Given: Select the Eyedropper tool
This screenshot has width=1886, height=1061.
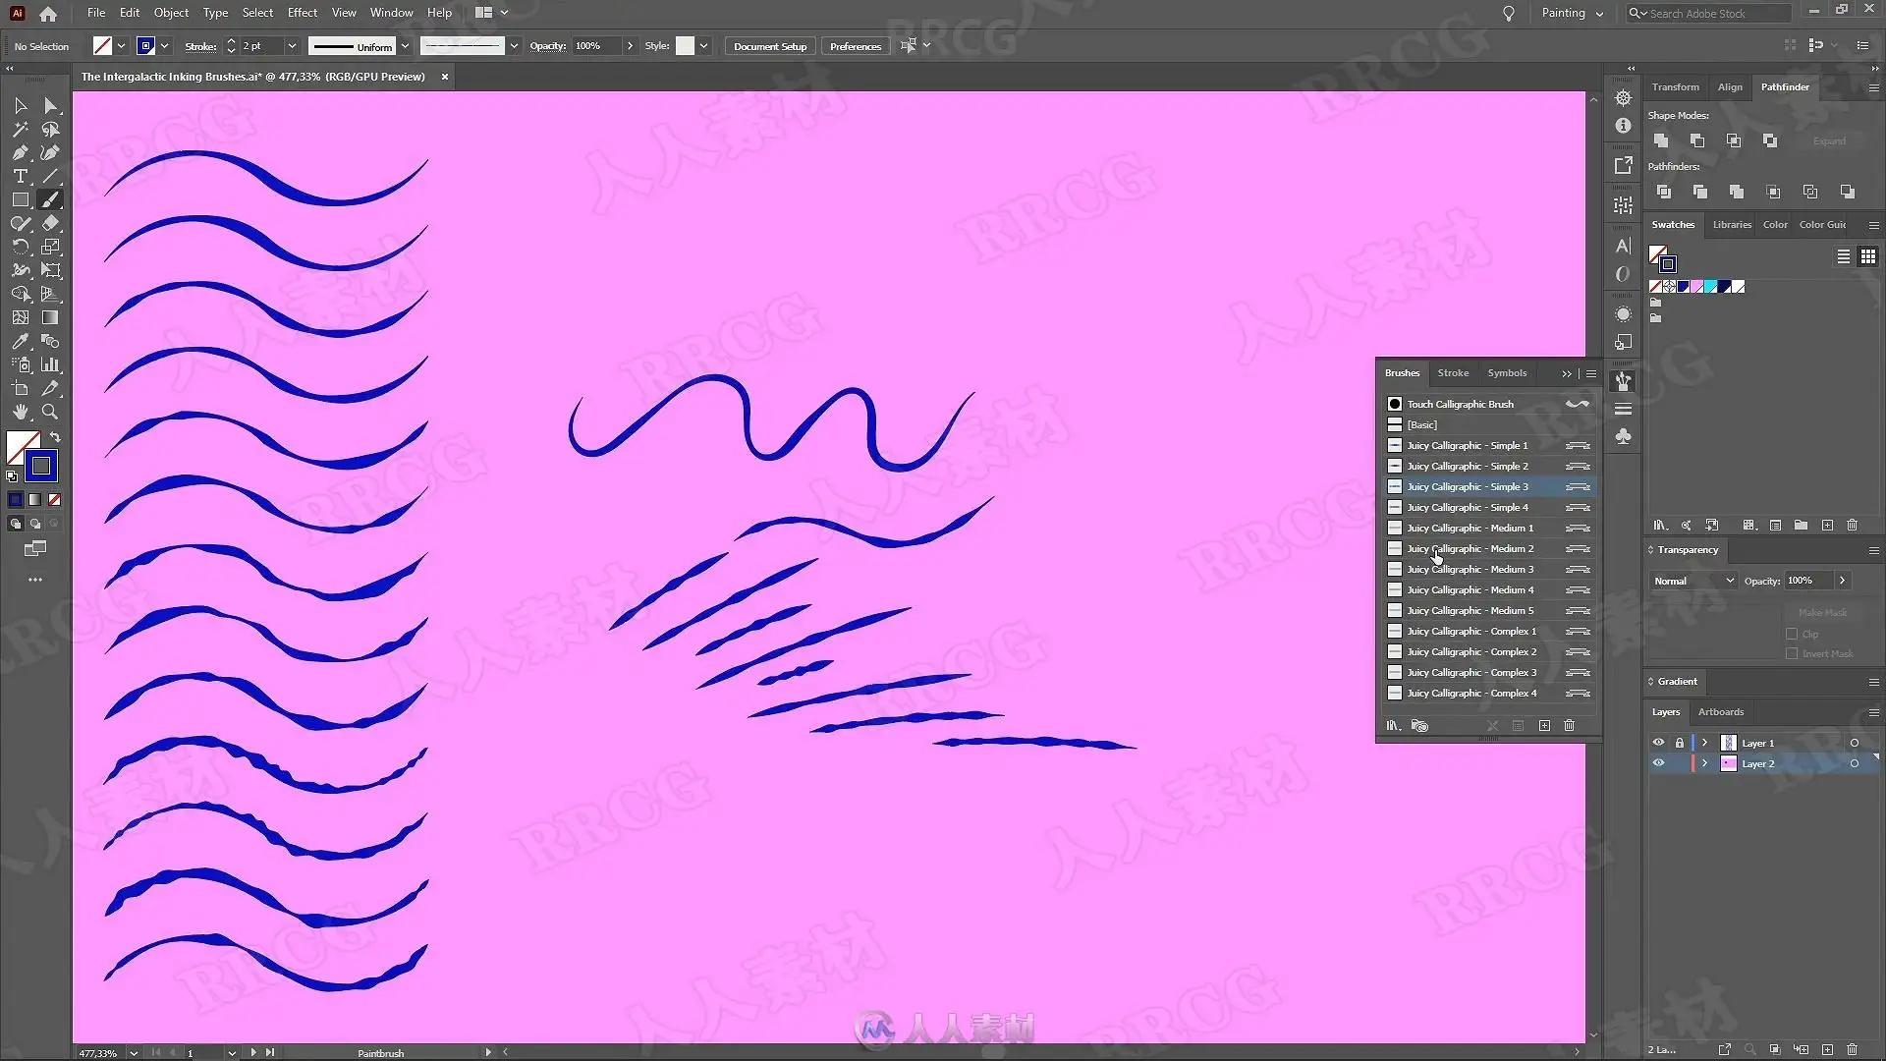Looking at the screenshot, I should point(21,341).
